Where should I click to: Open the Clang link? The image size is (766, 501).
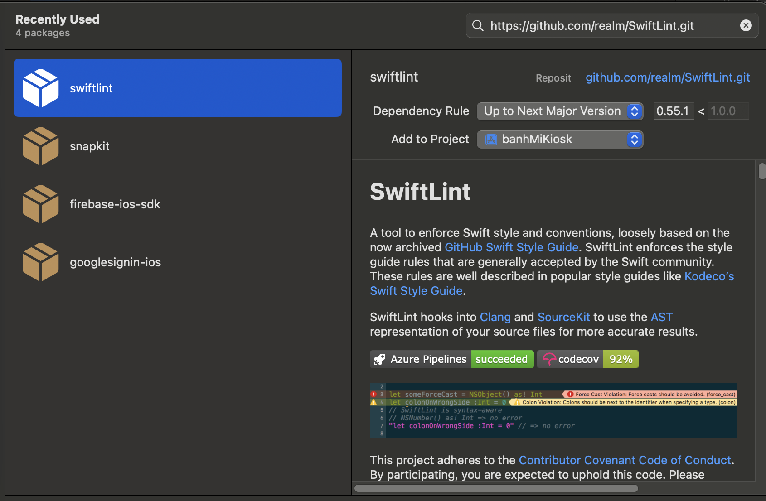tap(495, 317)
